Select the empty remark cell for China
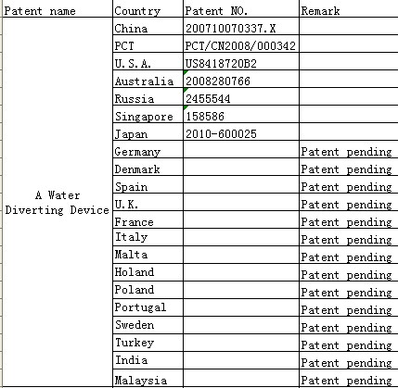The width and height of the screenshot is (398, 388). 349,26
